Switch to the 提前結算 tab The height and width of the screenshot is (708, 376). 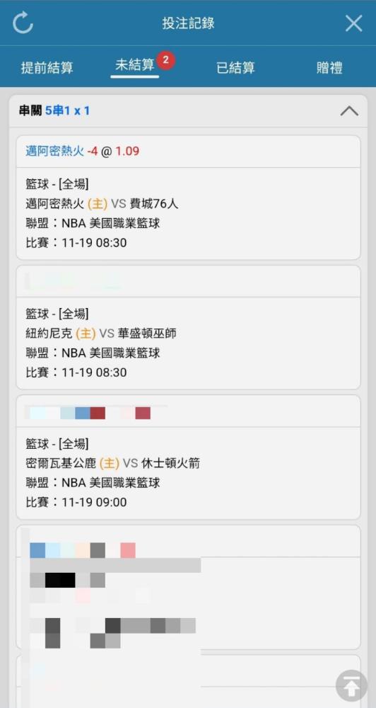point(47,68)
